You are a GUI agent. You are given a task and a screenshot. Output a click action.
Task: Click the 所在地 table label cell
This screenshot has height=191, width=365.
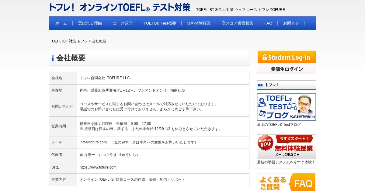click(x=63, y=91)
